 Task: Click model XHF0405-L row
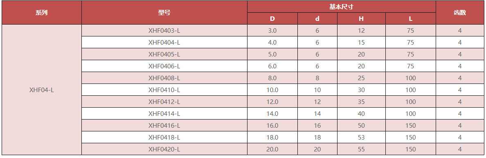point(164,54)
